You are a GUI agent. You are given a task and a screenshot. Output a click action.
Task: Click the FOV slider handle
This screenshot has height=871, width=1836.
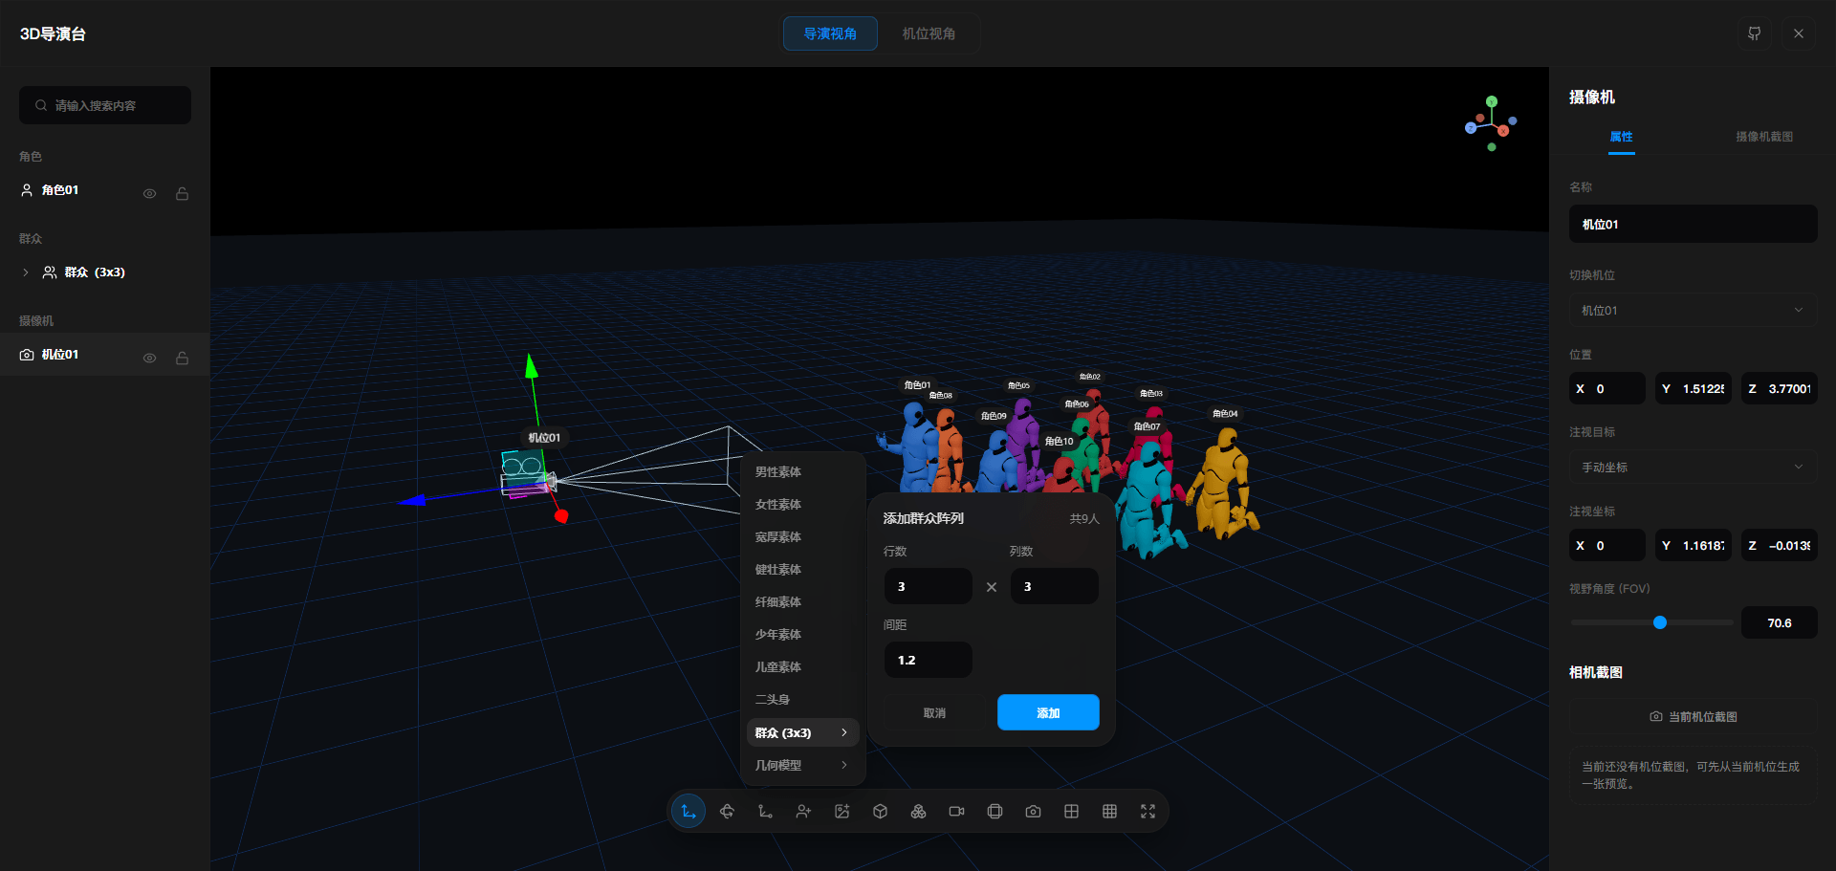pyautogui.click(x=1660, y=622)
